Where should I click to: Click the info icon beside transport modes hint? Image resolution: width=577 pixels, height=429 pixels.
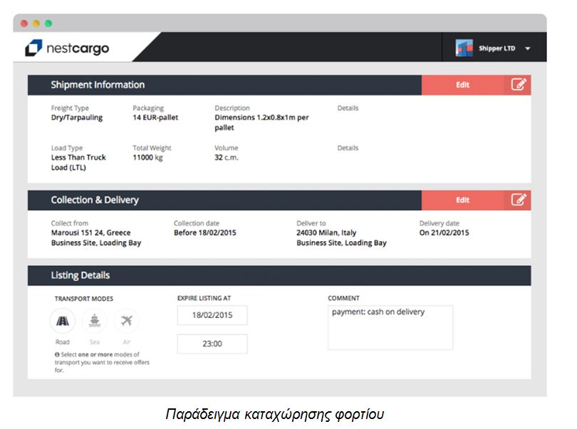[x=57, y=354]
